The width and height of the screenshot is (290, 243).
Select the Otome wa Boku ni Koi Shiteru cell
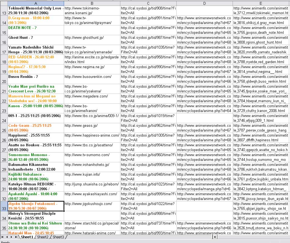[x=36, y=226]
